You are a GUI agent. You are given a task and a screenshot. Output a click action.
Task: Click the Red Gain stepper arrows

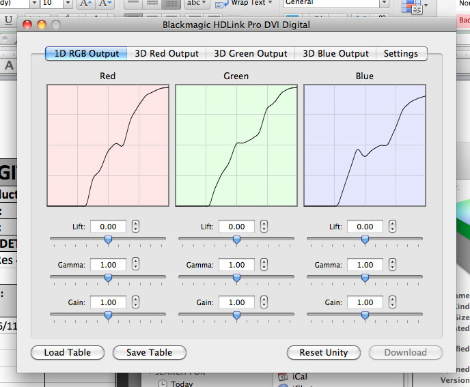coord(135,302)
